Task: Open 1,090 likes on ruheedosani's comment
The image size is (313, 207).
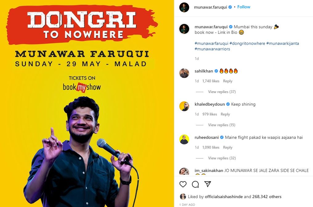Action: click(x=211, y=147)
